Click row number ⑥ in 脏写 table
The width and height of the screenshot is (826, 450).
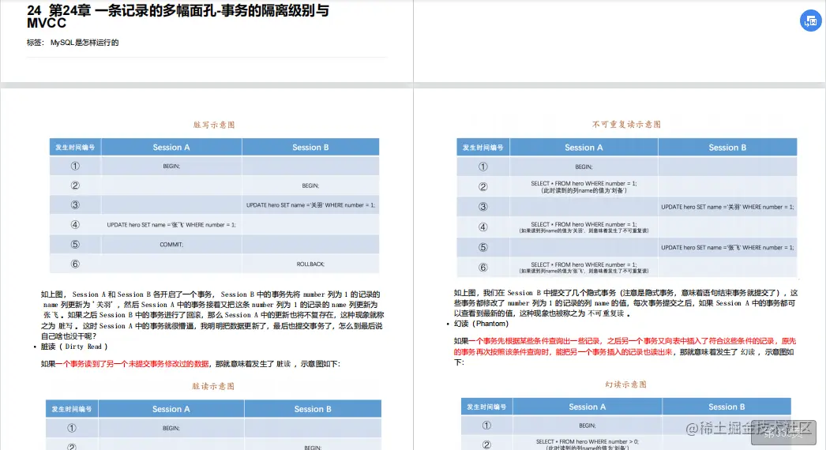click(75, 264)
